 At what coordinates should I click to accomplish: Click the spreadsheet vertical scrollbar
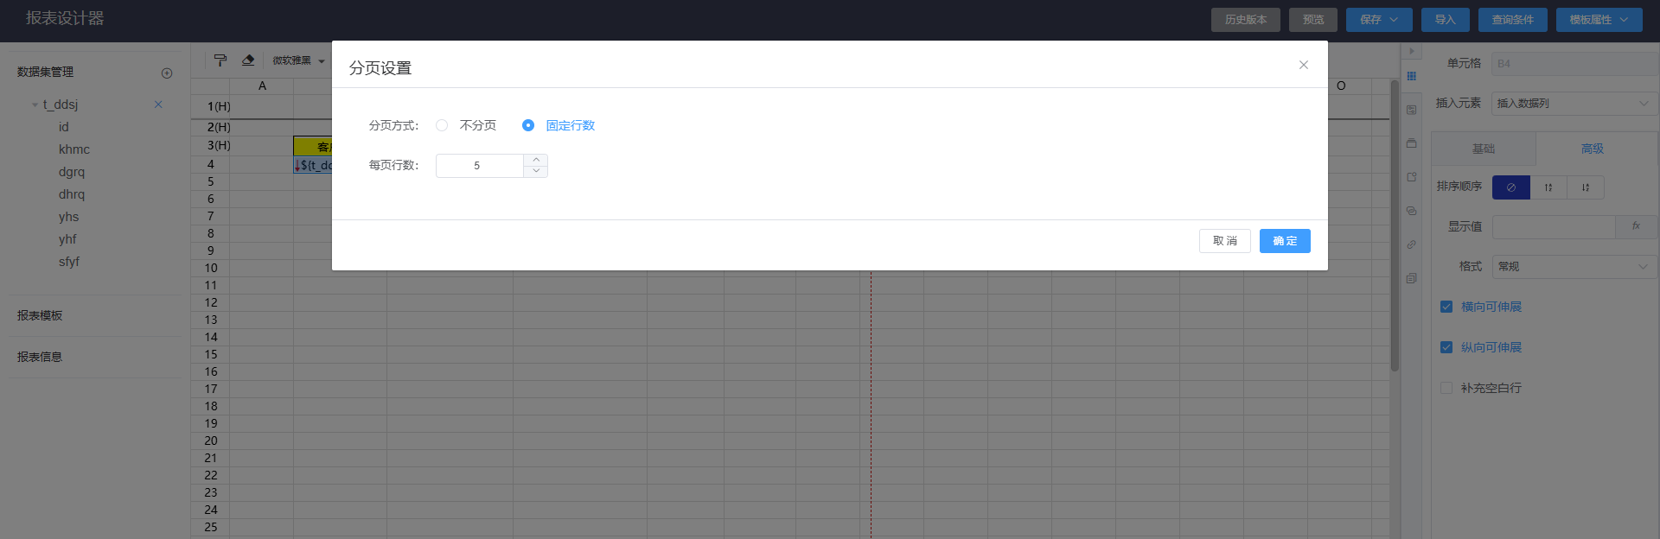(1395, 225)
